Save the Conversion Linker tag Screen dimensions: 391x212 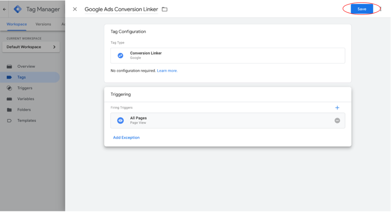coord(362,9)
